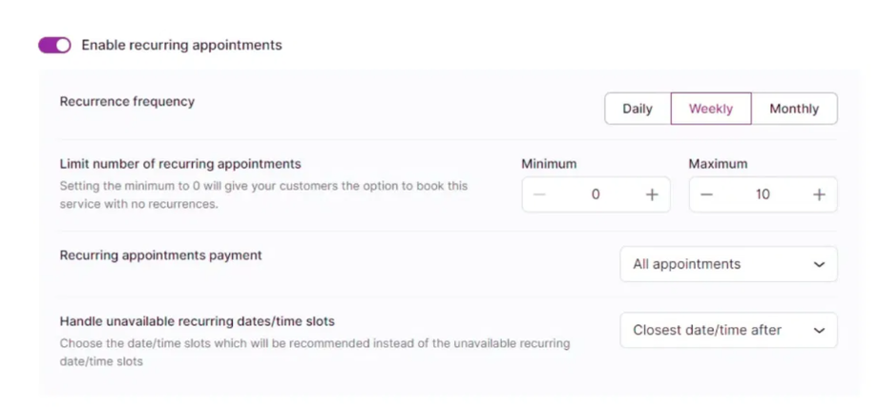Viewport: 878px width, 408px height.
Task: Click the 'Enable recurring appointments' label text
Action: coord(181,45)
